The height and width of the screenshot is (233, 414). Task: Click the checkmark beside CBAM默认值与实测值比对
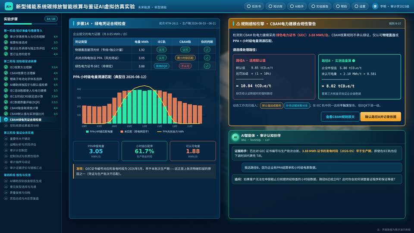click(6, 113)
